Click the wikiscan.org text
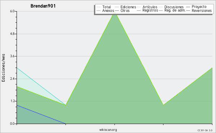The height and width of the screenshot is (133, 216). [x=108, y=130]
